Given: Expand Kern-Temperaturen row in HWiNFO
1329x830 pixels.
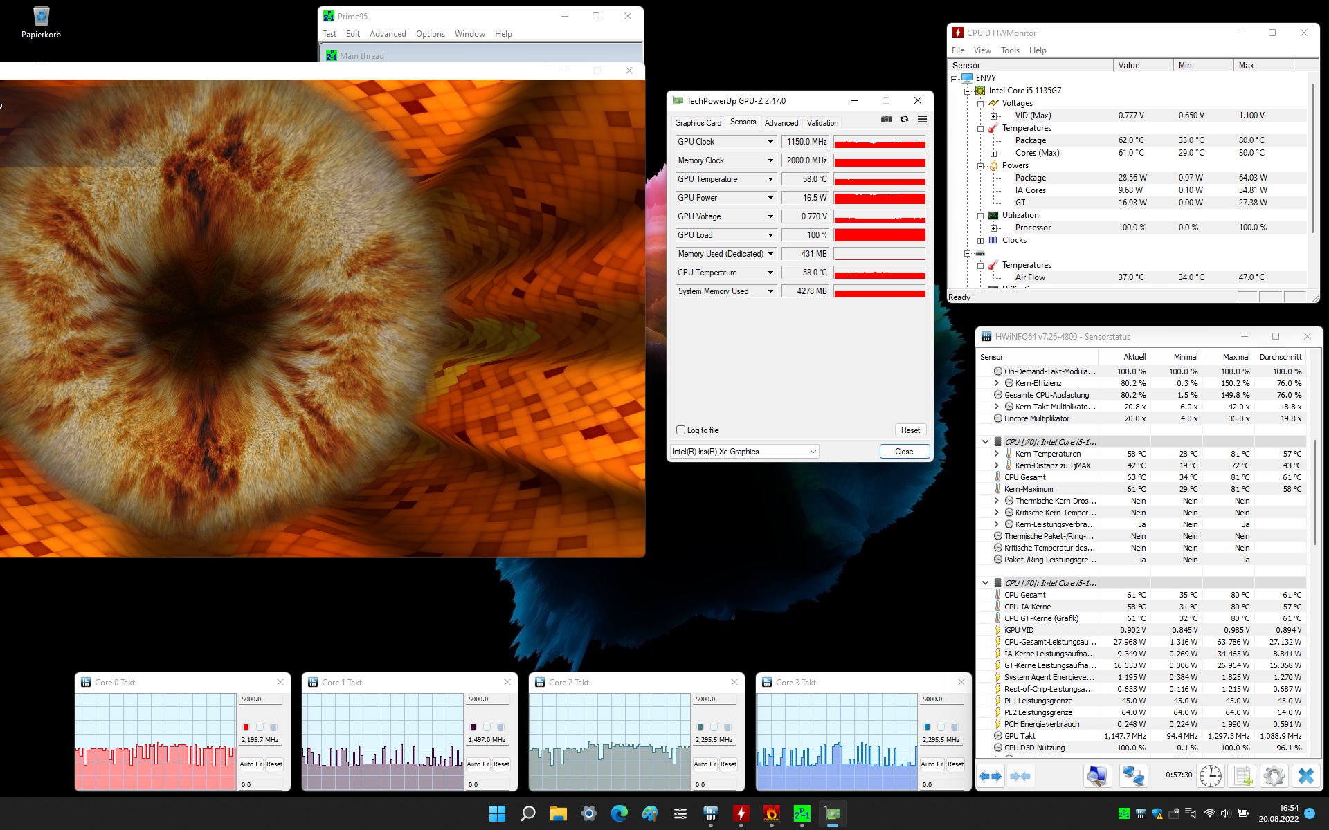Looking at the screenshot, I should 997,454.
